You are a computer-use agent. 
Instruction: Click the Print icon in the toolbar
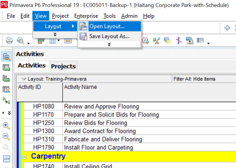[9, 40]
